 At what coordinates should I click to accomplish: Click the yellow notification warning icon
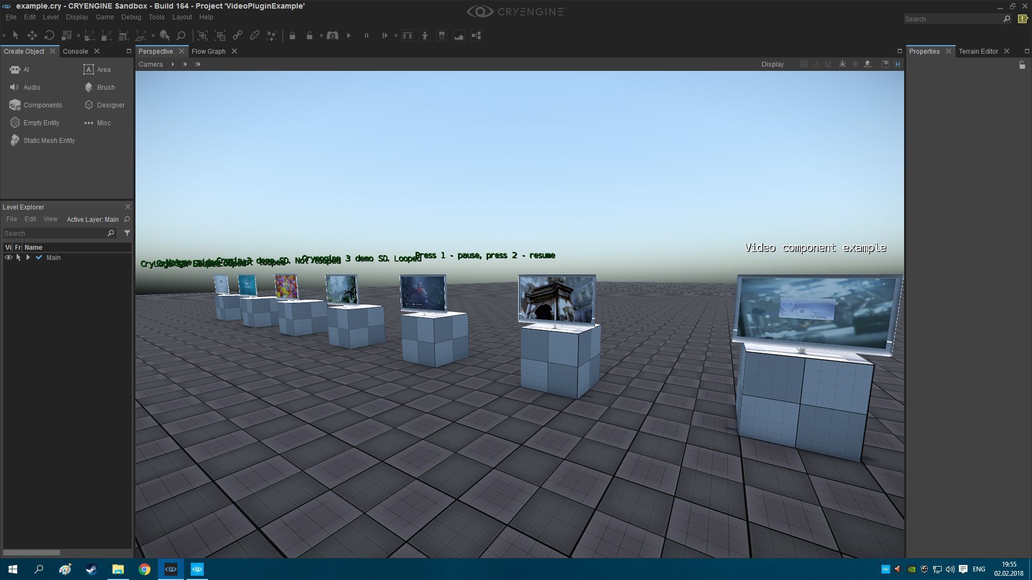point(1022,19)
